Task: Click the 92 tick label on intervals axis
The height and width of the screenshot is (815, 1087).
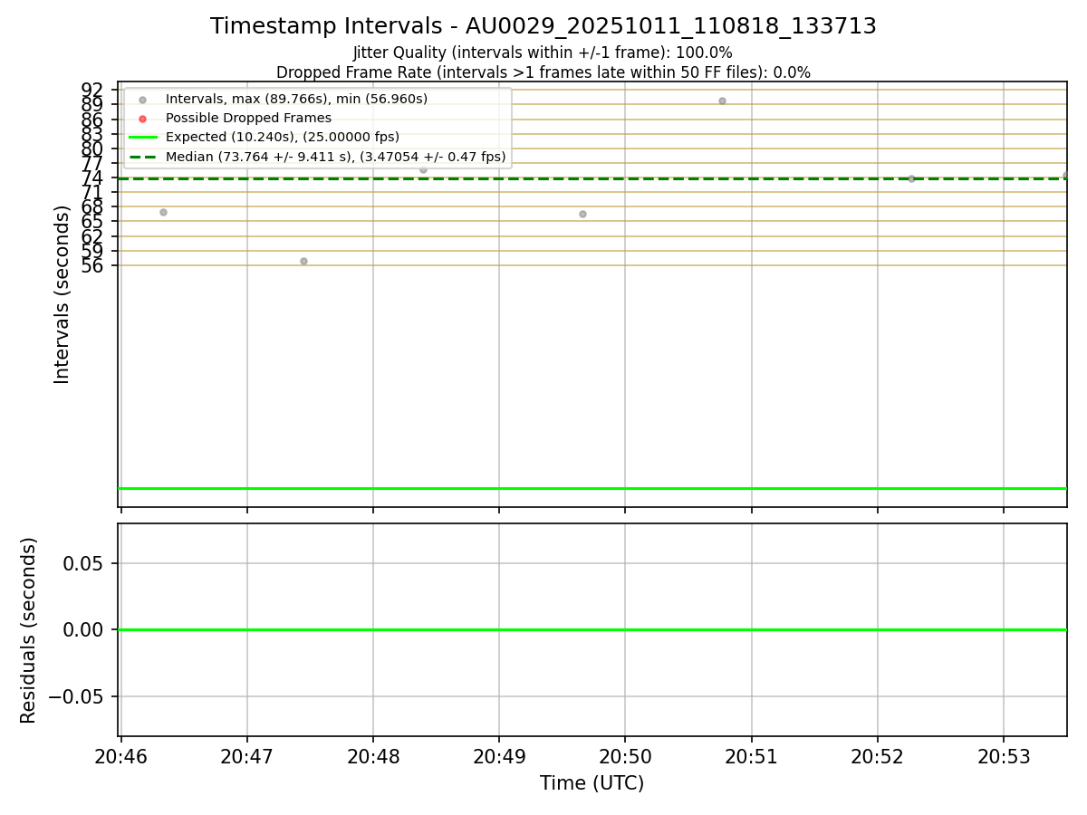Action: click(x=93, y=90)
